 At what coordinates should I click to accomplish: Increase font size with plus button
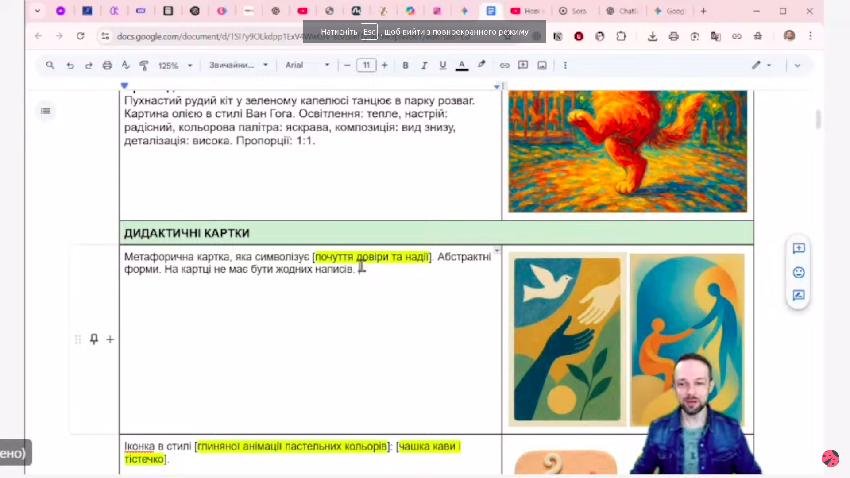[x=384, y=66]
